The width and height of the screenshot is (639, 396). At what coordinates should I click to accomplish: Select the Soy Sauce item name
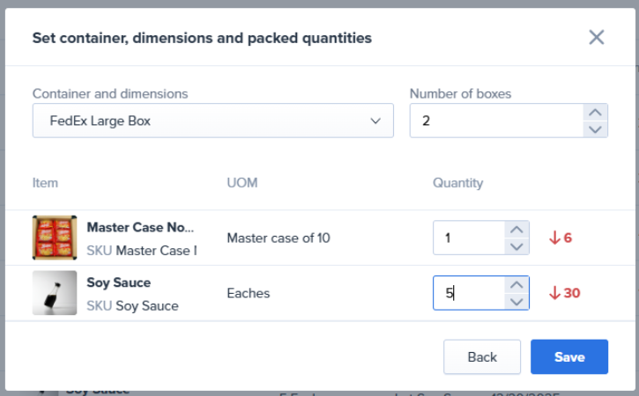coord(118,282)
